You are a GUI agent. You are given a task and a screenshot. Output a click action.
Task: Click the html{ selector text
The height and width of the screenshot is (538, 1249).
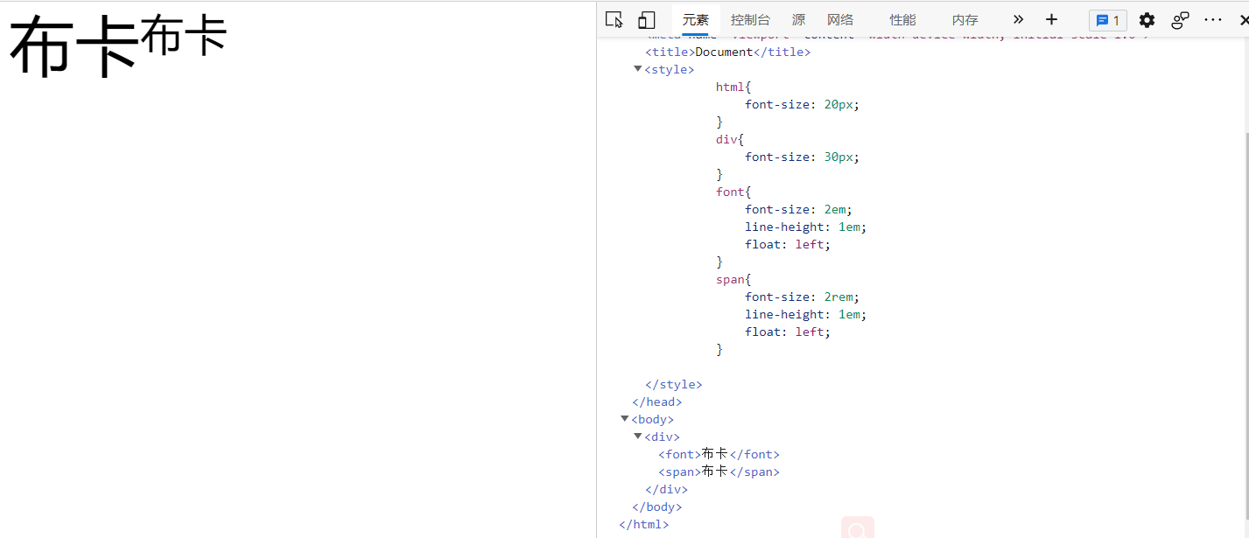pos(733,87)
